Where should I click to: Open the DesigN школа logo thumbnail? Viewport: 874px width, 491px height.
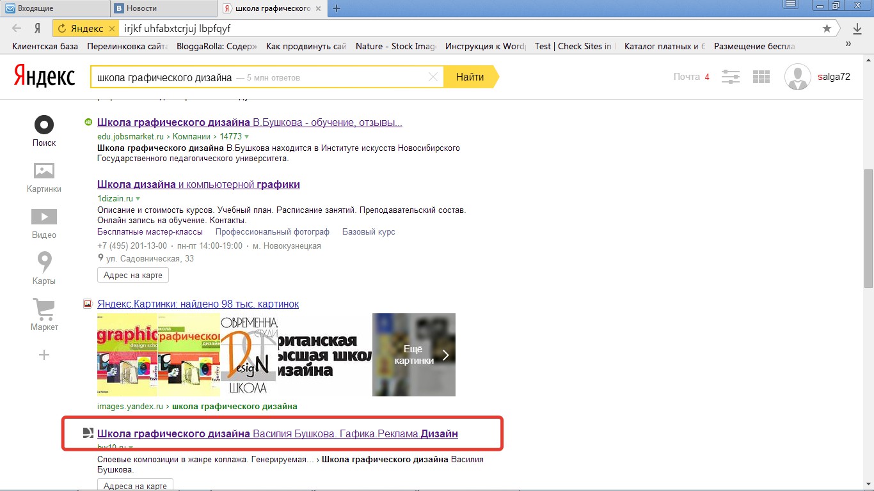pyautogui.click(x=249, y=355)
